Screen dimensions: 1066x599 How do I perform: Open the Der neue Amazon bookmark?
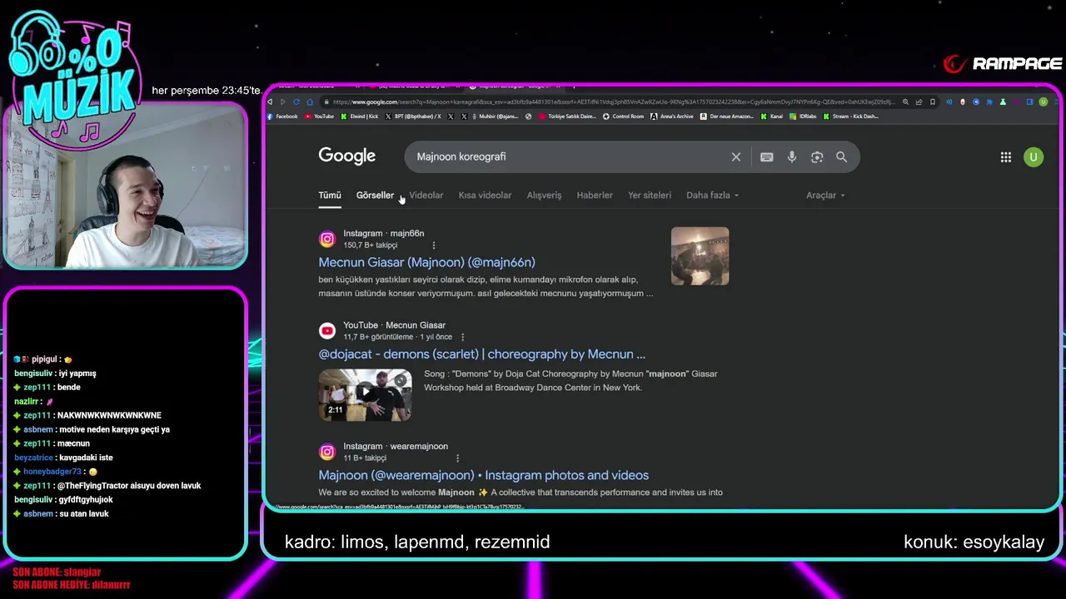(x=727, y=116)
